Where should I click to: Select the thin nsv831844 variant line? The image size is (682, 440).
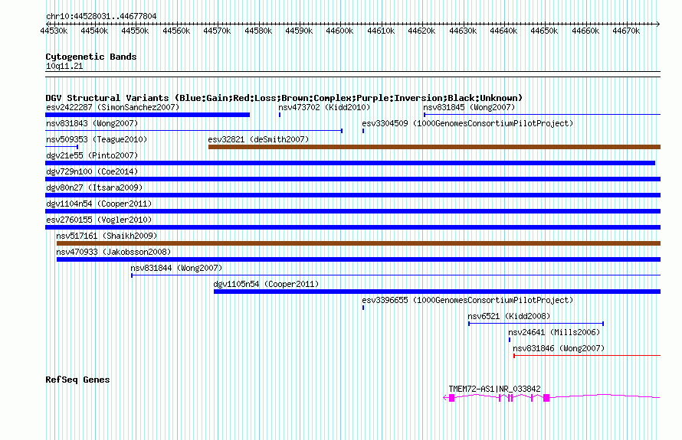[396, 275]
